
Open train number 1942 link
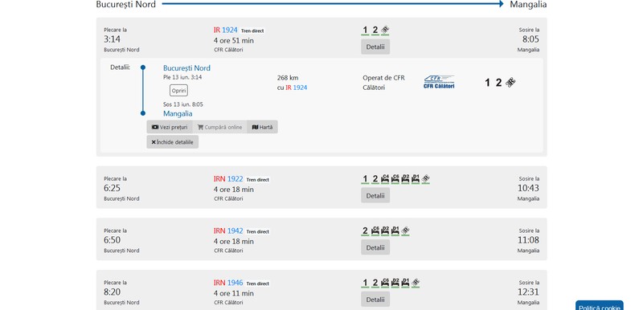pyautogui.click(x=235, y=231)
